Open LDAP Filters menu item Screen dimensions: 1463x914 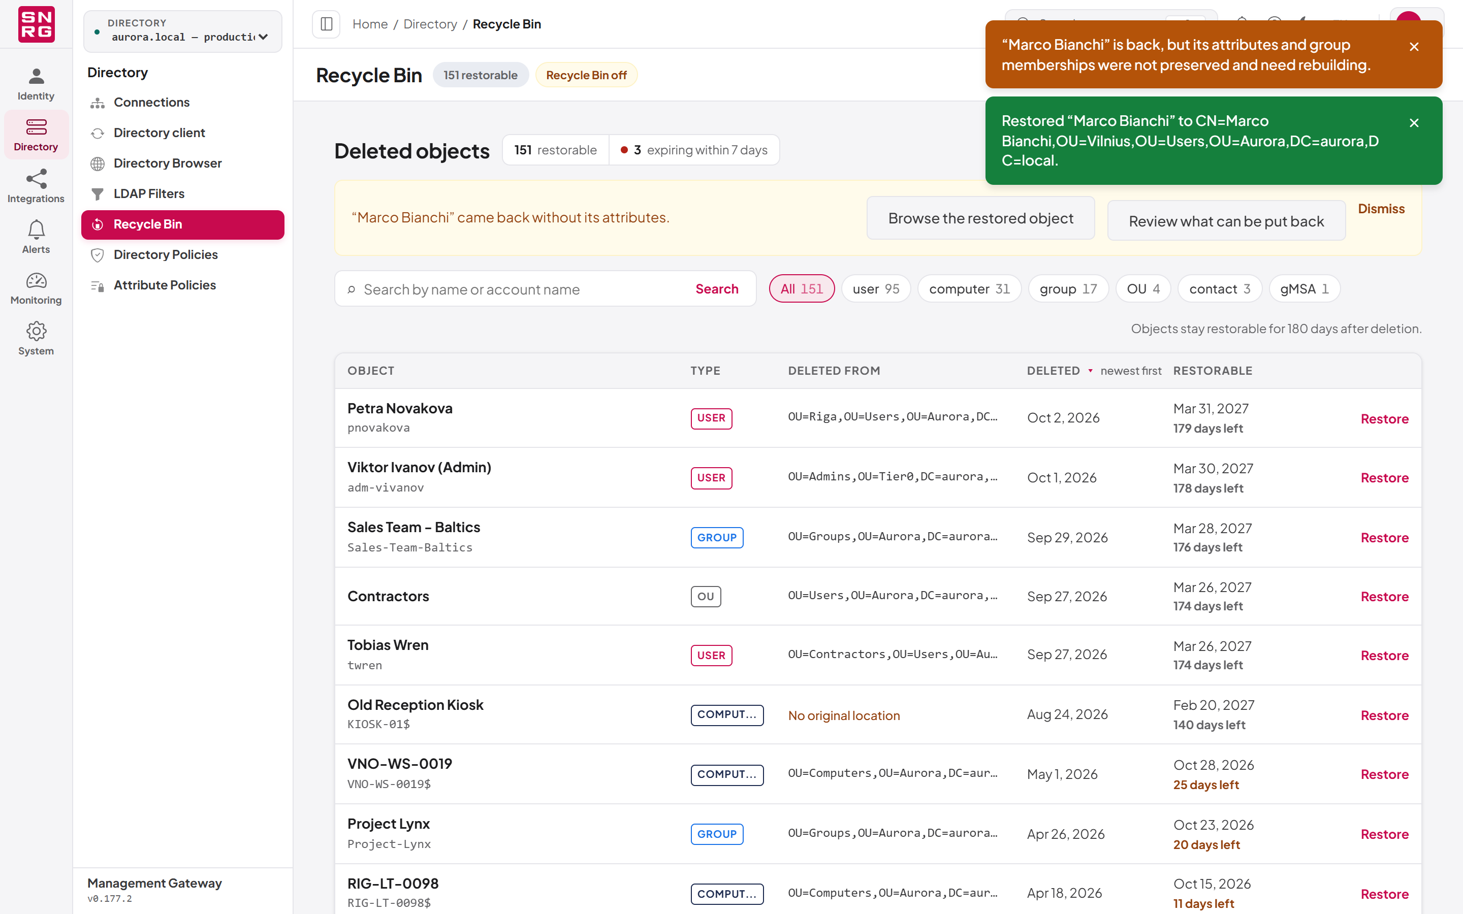tap(182, 194)
